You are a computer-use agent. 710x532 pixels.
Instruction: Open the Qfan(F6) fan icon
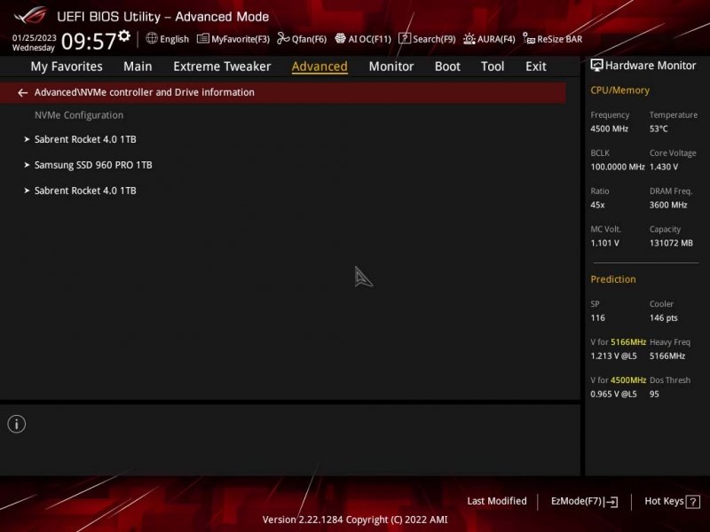pyautogui.click(x=283, y=38)
